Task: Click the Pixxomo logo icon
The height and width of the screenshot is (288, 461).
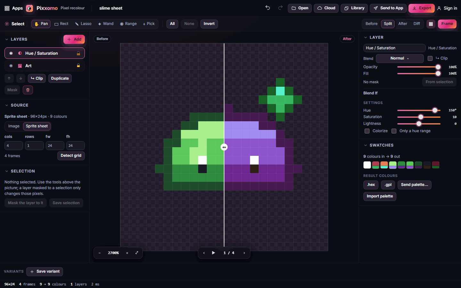Action: (x=29, y=8)
